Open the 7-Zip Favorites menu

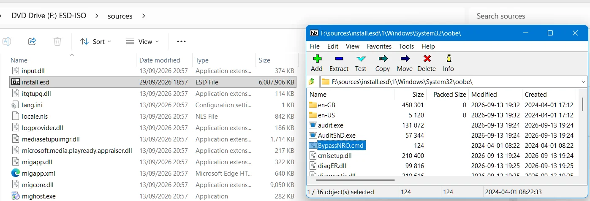point(379,46)
